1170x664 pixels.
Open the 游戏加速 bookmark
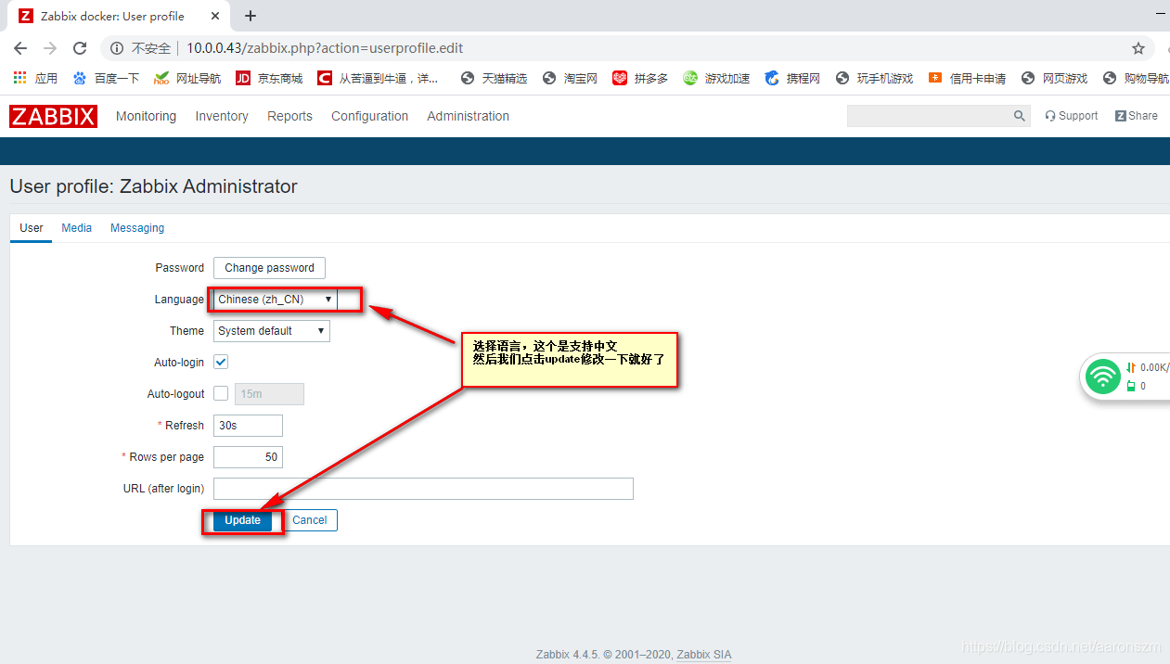pos(716,78)
